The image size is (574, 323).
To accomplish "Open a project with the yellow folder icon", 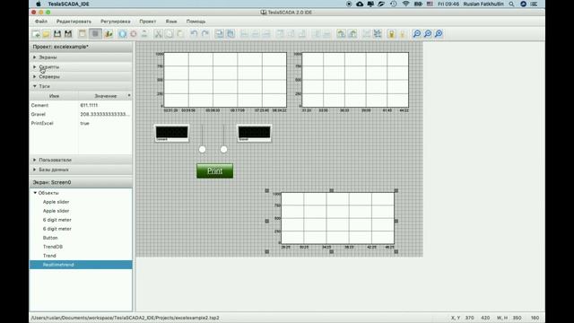I will pyautogui.click(x=46, y=34).
